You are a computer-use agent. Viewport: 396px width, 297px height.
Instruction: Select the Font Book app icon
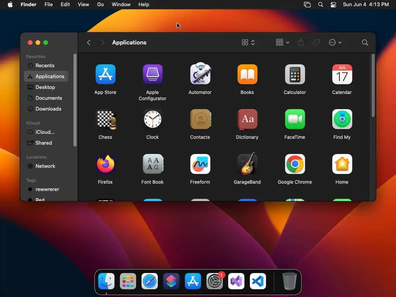pos(153,164)
